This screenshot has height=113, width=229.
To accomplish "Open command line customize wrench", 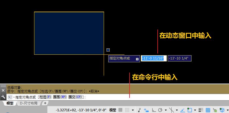I will click(3, 96).
